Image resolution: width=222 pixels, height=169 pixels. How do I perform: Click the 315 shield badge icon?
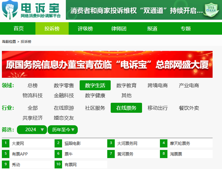pos(211,10)
